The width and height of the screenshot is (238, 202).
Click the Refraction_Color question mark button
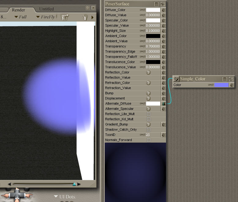[149, 83]
